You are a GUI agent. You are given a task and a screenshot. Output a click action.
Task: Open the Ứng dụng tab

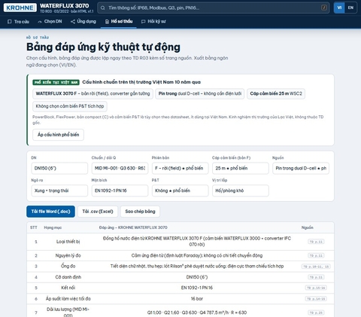[x=83, y=22]
